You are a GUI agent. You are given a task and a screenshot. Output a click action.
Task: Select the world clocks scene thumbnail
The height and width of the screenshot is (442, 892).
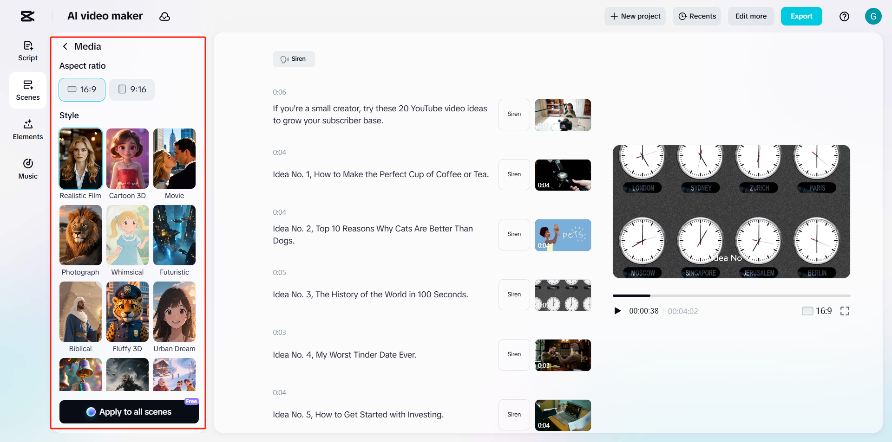(563, 295)
